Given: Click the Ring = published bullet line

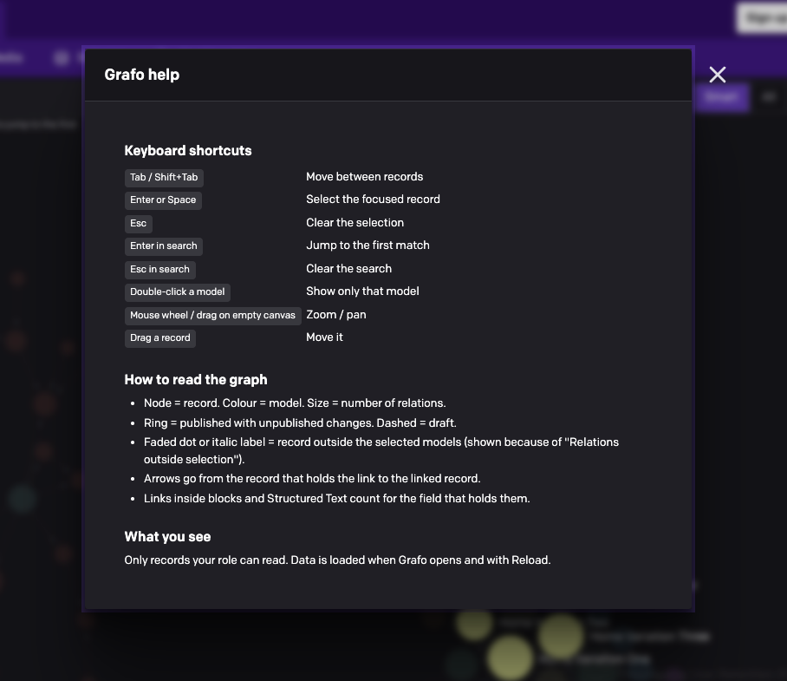Looking at the screenshot, I should click(300, 423).
